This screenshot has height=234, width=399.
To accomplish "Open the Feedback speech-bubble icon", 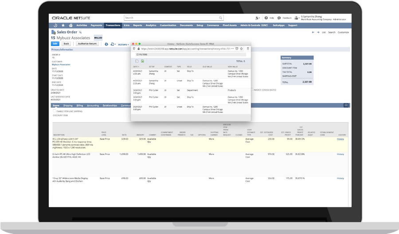I will pyautogui.click(x=279, y=18).
